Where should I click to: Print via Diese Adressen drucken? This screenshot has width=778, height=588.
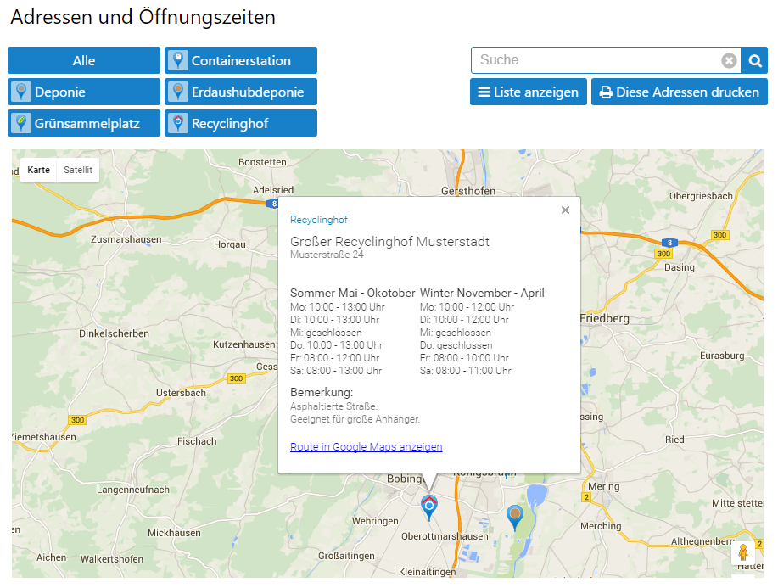tap(680, 92)
